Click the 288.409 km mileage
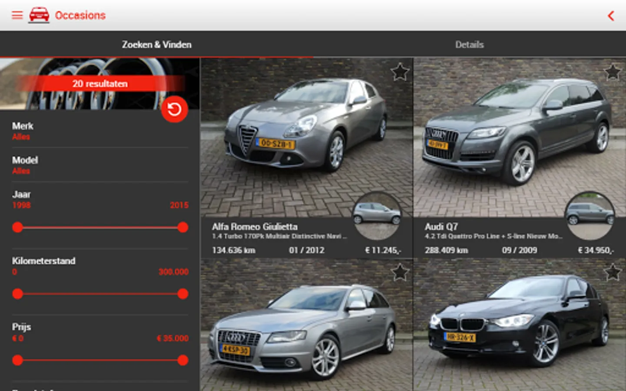The image size is (626, 391). 446,250
